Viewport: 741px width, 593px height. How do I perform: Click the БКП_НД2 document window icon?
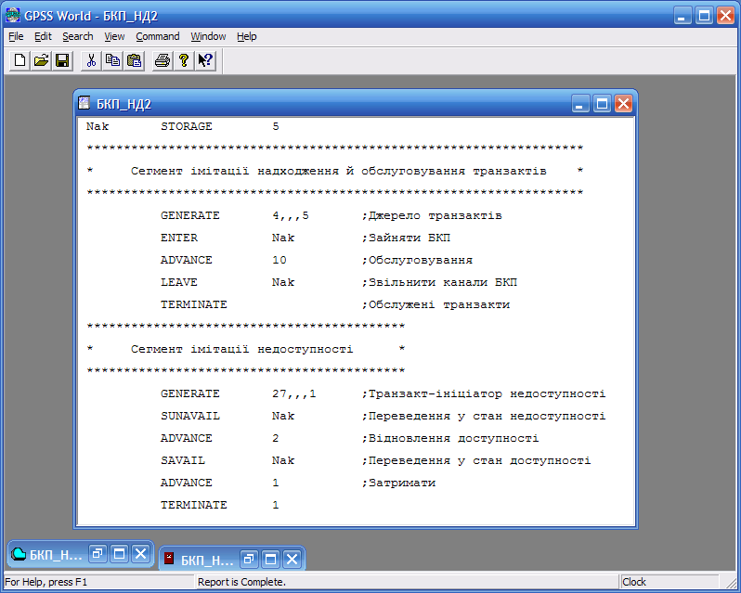(x=84, y=103)
